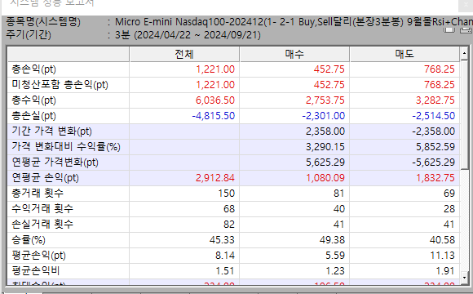Click the 총수익(pt) row label
The image size is (473, 294).
33,100
